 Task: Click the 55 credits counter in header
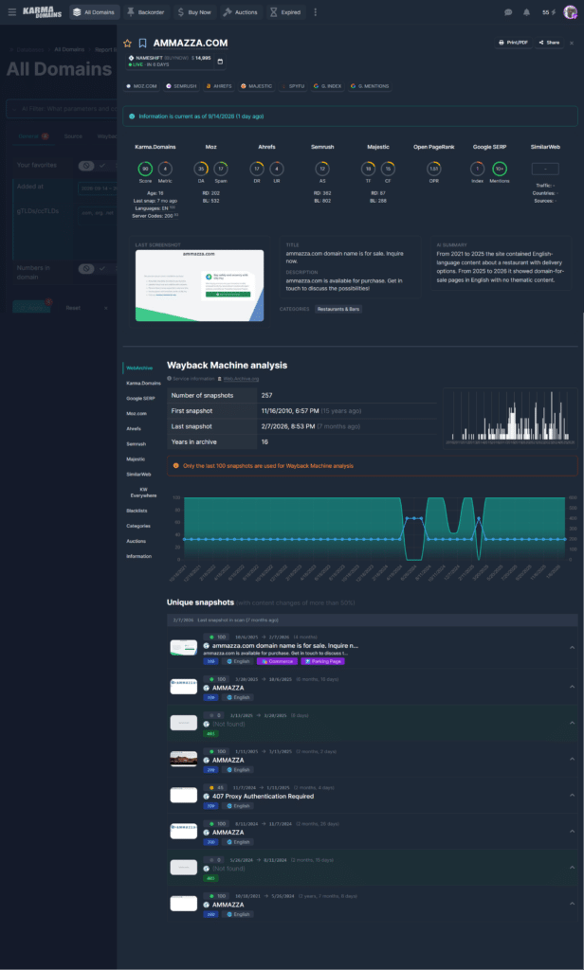[x=549, y=12]
